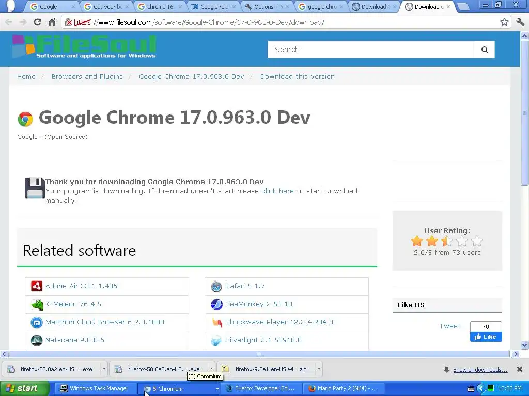Go back using the back arrow
The image size is (529, 396).
pos(9,22)
